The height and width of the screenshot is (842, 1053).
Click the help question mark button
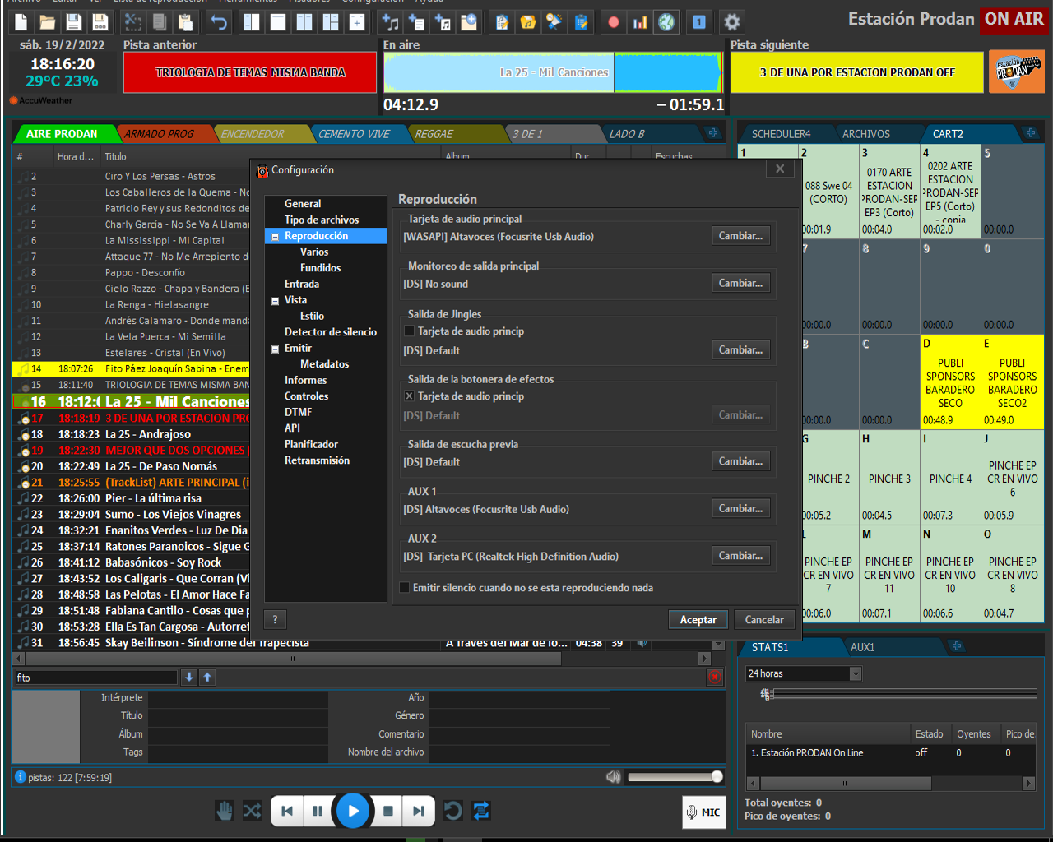[275, 620]
